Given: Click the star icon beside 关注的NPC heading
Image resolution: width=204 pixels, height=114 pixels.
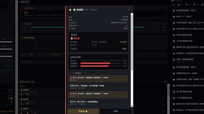Looking at the screenshot, I should pyautogui.click(x=21, y=82).
